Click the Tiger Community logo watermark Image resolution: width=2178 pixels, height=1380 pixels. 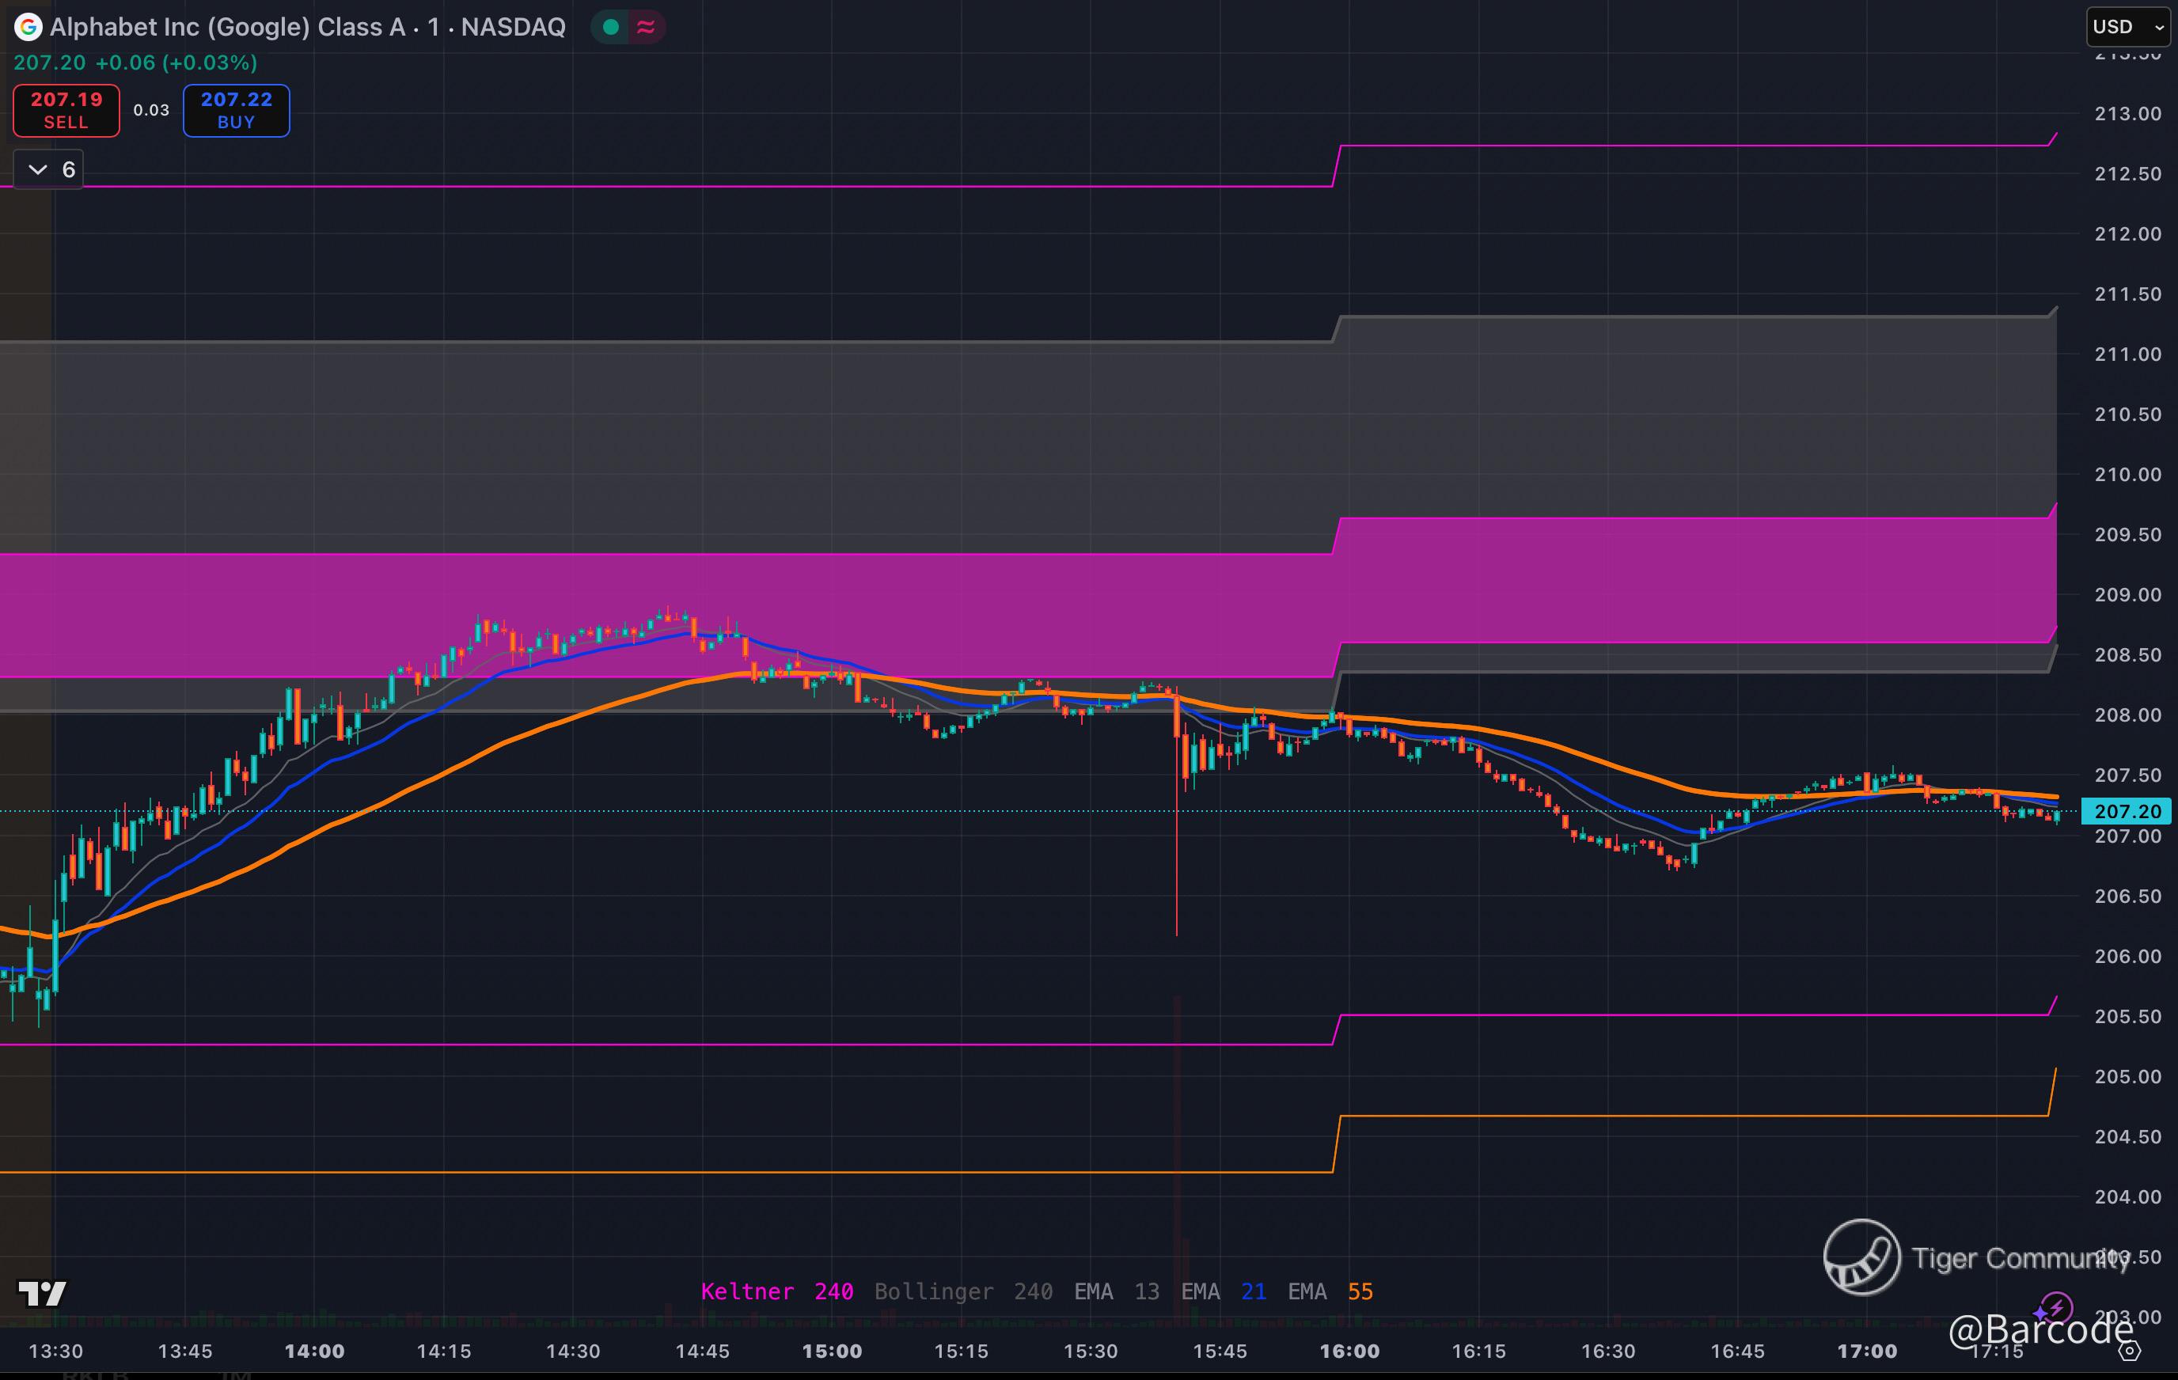pyautogui.click(x=1861, y=1257)
